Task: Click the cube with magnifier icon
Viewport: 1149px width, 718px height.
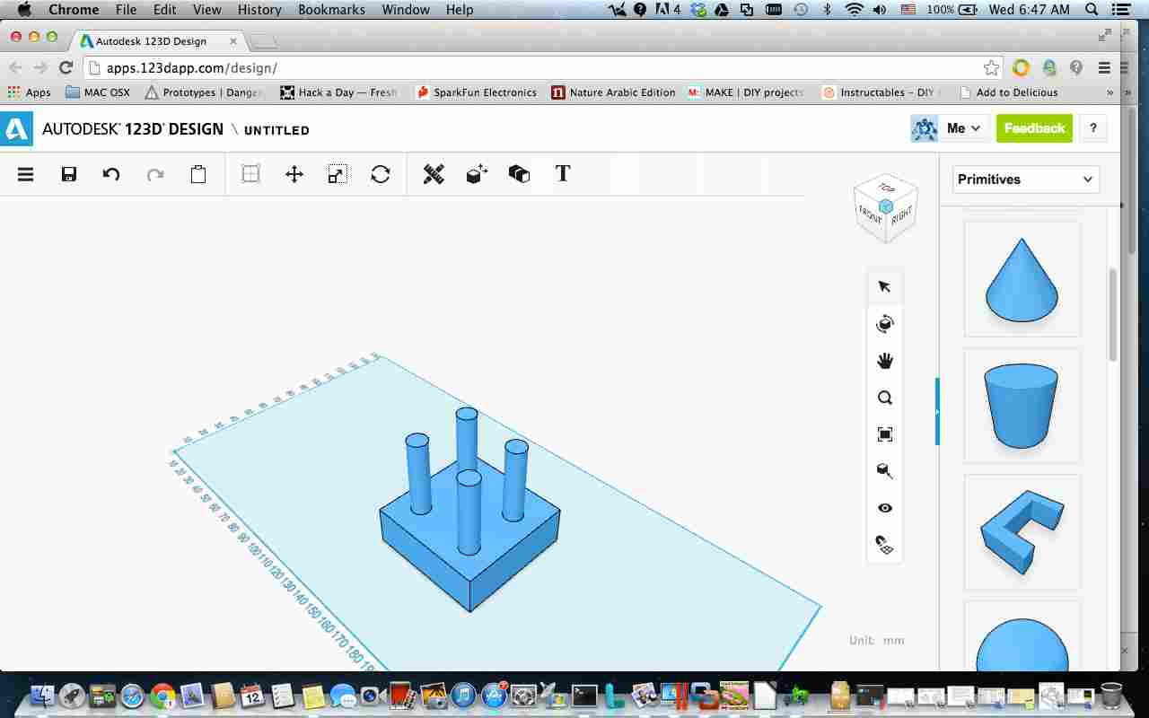Action: point(884,471)
